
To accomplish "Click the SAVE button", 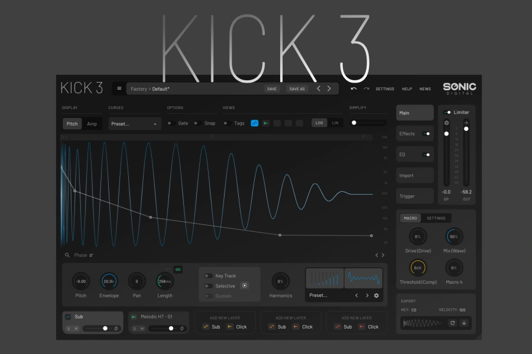I will pos(272,88).
